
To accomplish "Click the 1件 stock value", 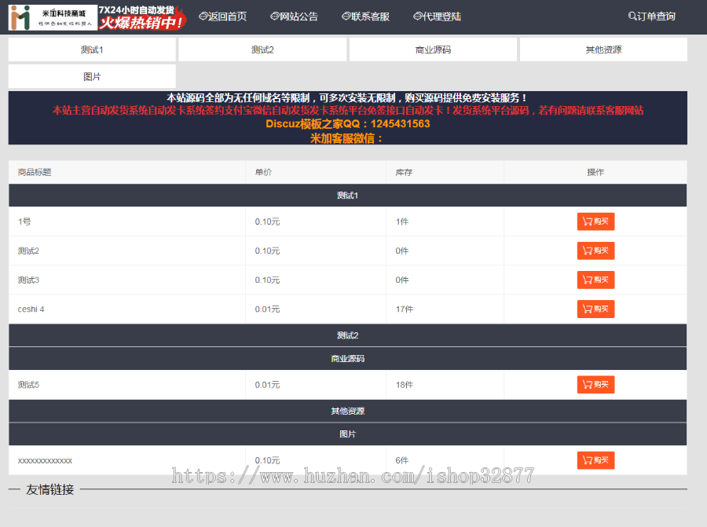I will tap(402, 221).
